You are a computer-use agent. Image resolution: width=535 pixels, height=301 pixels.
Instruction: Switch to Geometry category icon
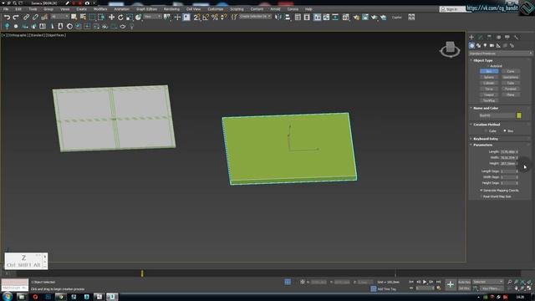pos(471,45)
